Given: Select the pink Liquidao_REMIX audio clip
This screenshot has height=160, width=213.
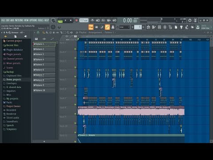Looking at the screenshot, I should point(131,111).
